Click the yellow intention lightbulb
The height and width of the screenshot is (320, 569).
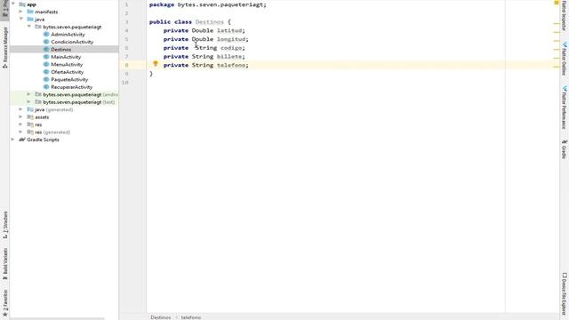(156, 64)
